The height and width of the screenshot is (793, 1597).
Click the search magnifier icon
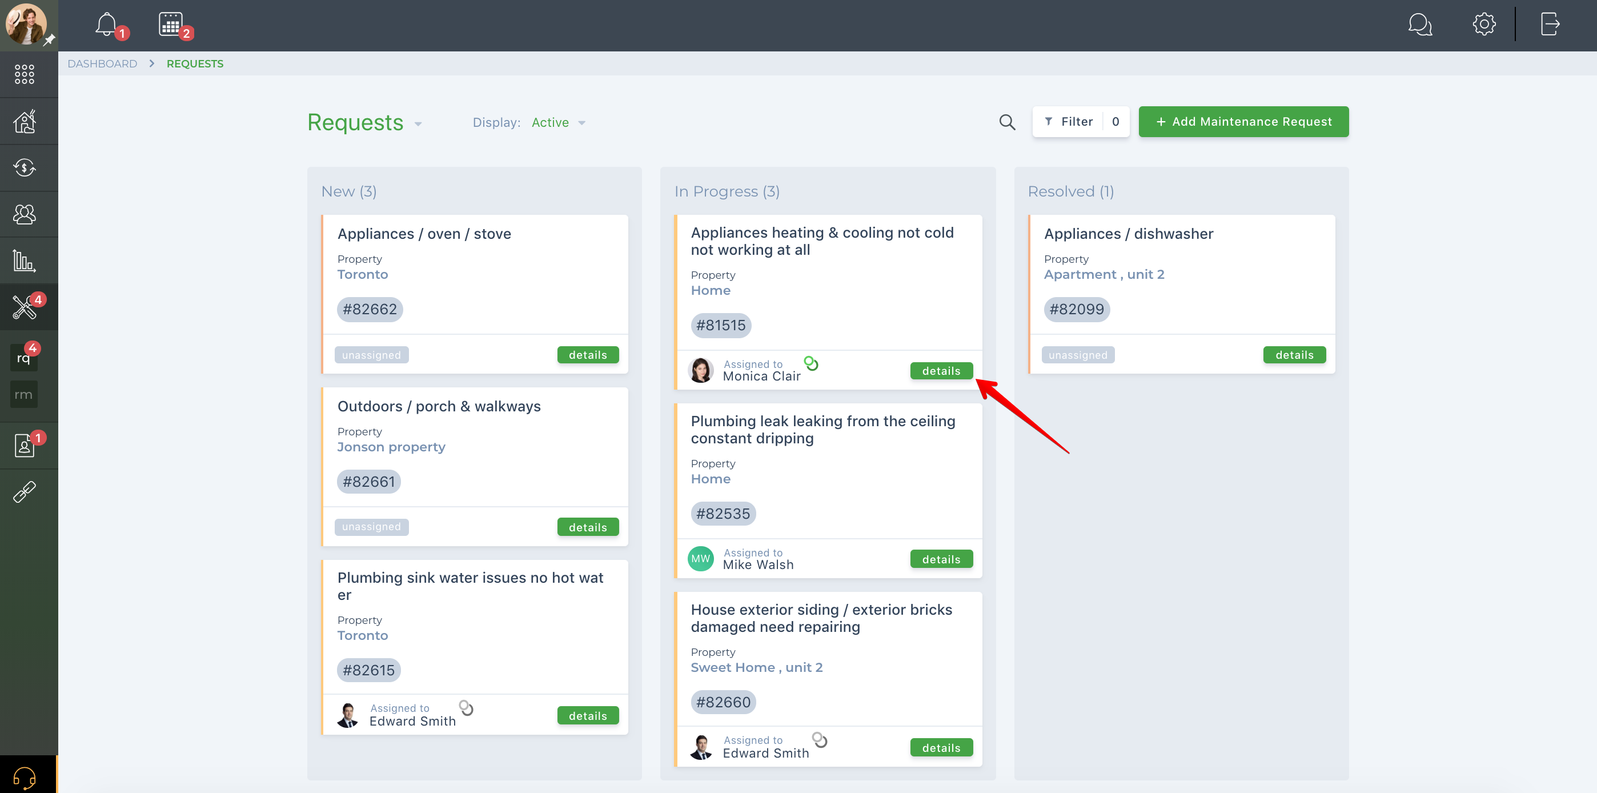(x=1008, y=122)
